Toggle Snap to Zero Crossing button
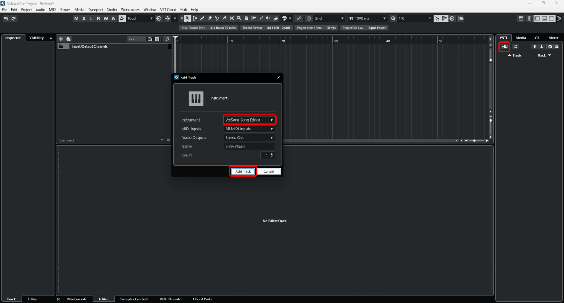 [299, 18]
